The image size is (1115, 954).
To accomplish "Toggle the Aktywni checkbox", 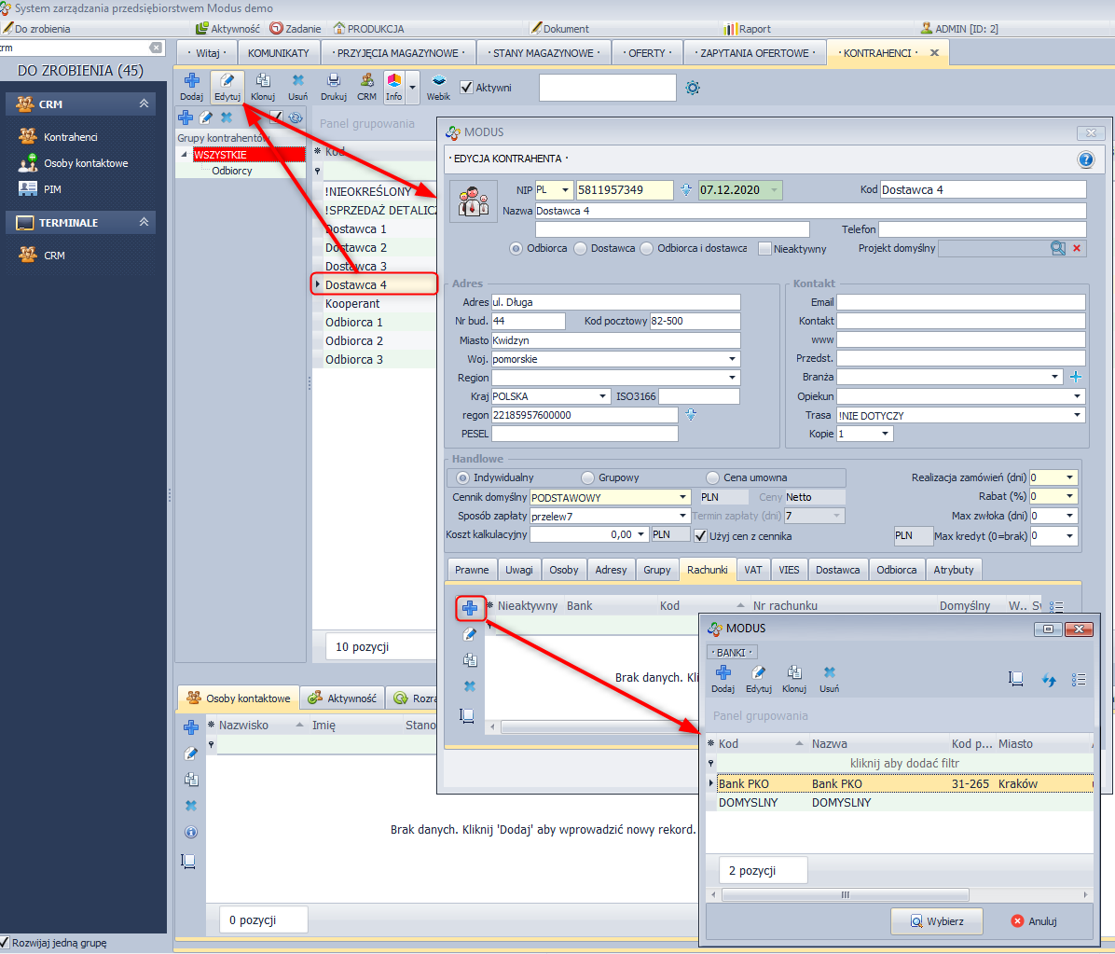I will point(467,88).
